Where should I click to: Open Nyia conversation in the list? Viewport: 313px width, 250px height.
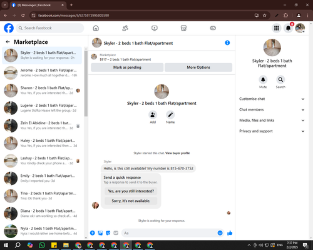pos(42,231)
